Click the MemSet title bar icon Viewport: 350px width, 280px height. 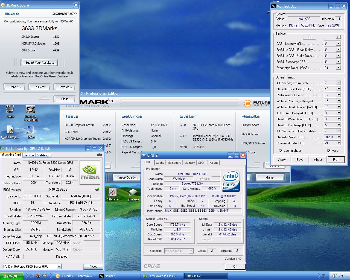(x=273, y=6)
